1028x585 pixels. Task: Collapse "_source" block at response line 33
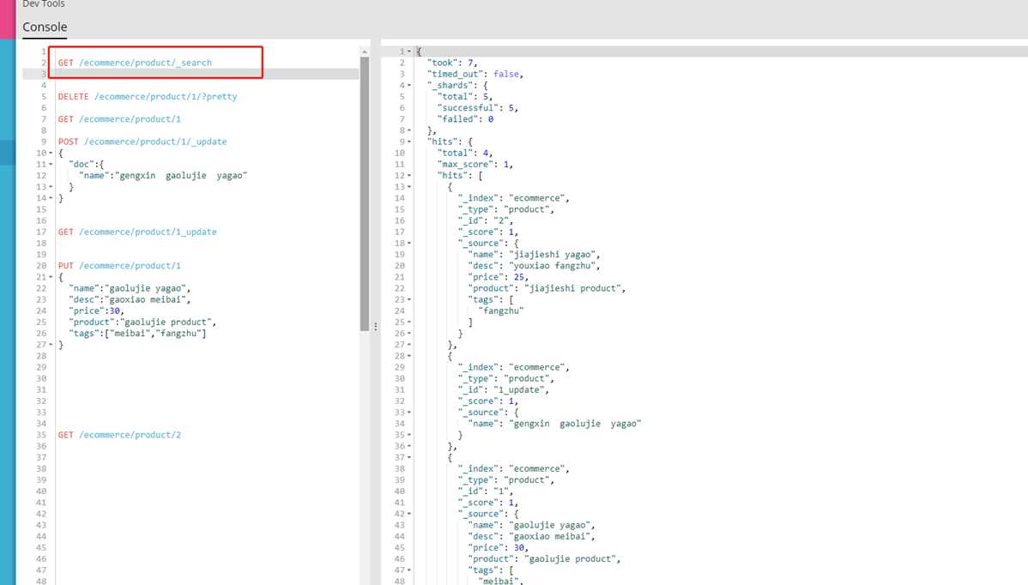point(410,412)
